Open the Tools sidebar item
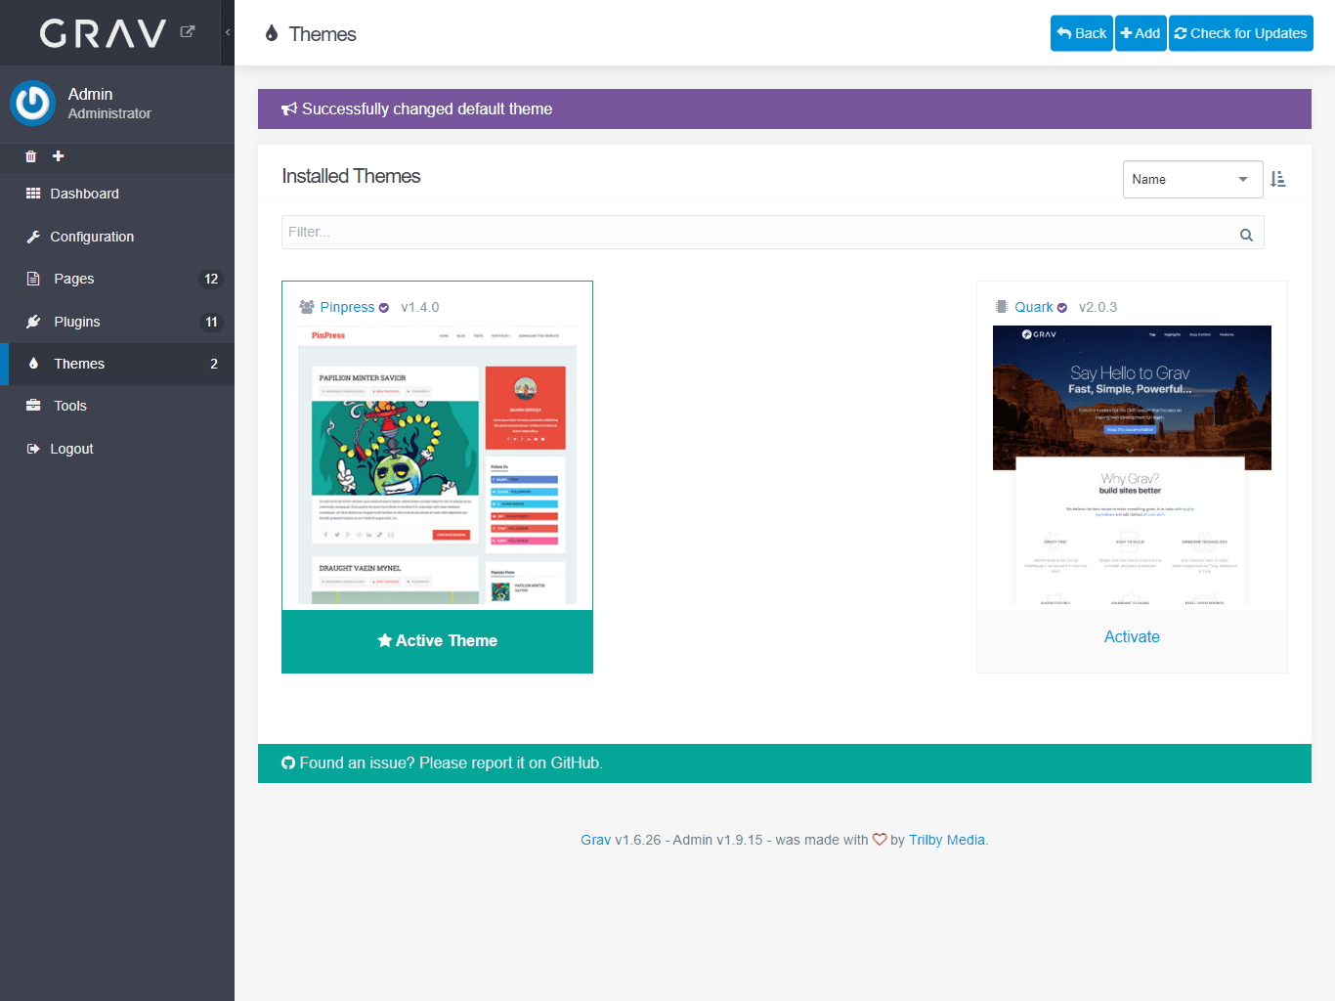Viewport: 1335px width, 1001px height. pos(117,406)
